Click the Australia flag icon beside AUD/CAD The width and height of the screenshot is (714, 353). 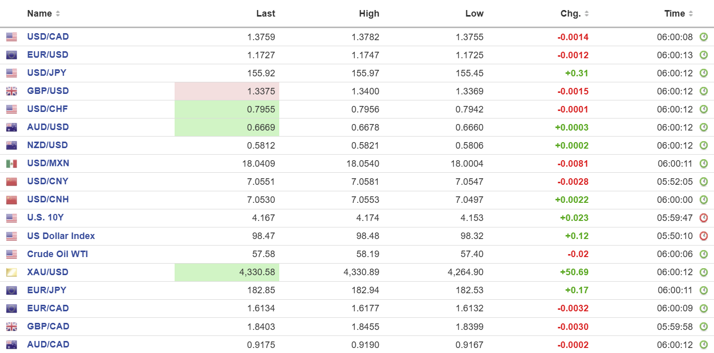[x=12, y=345]
